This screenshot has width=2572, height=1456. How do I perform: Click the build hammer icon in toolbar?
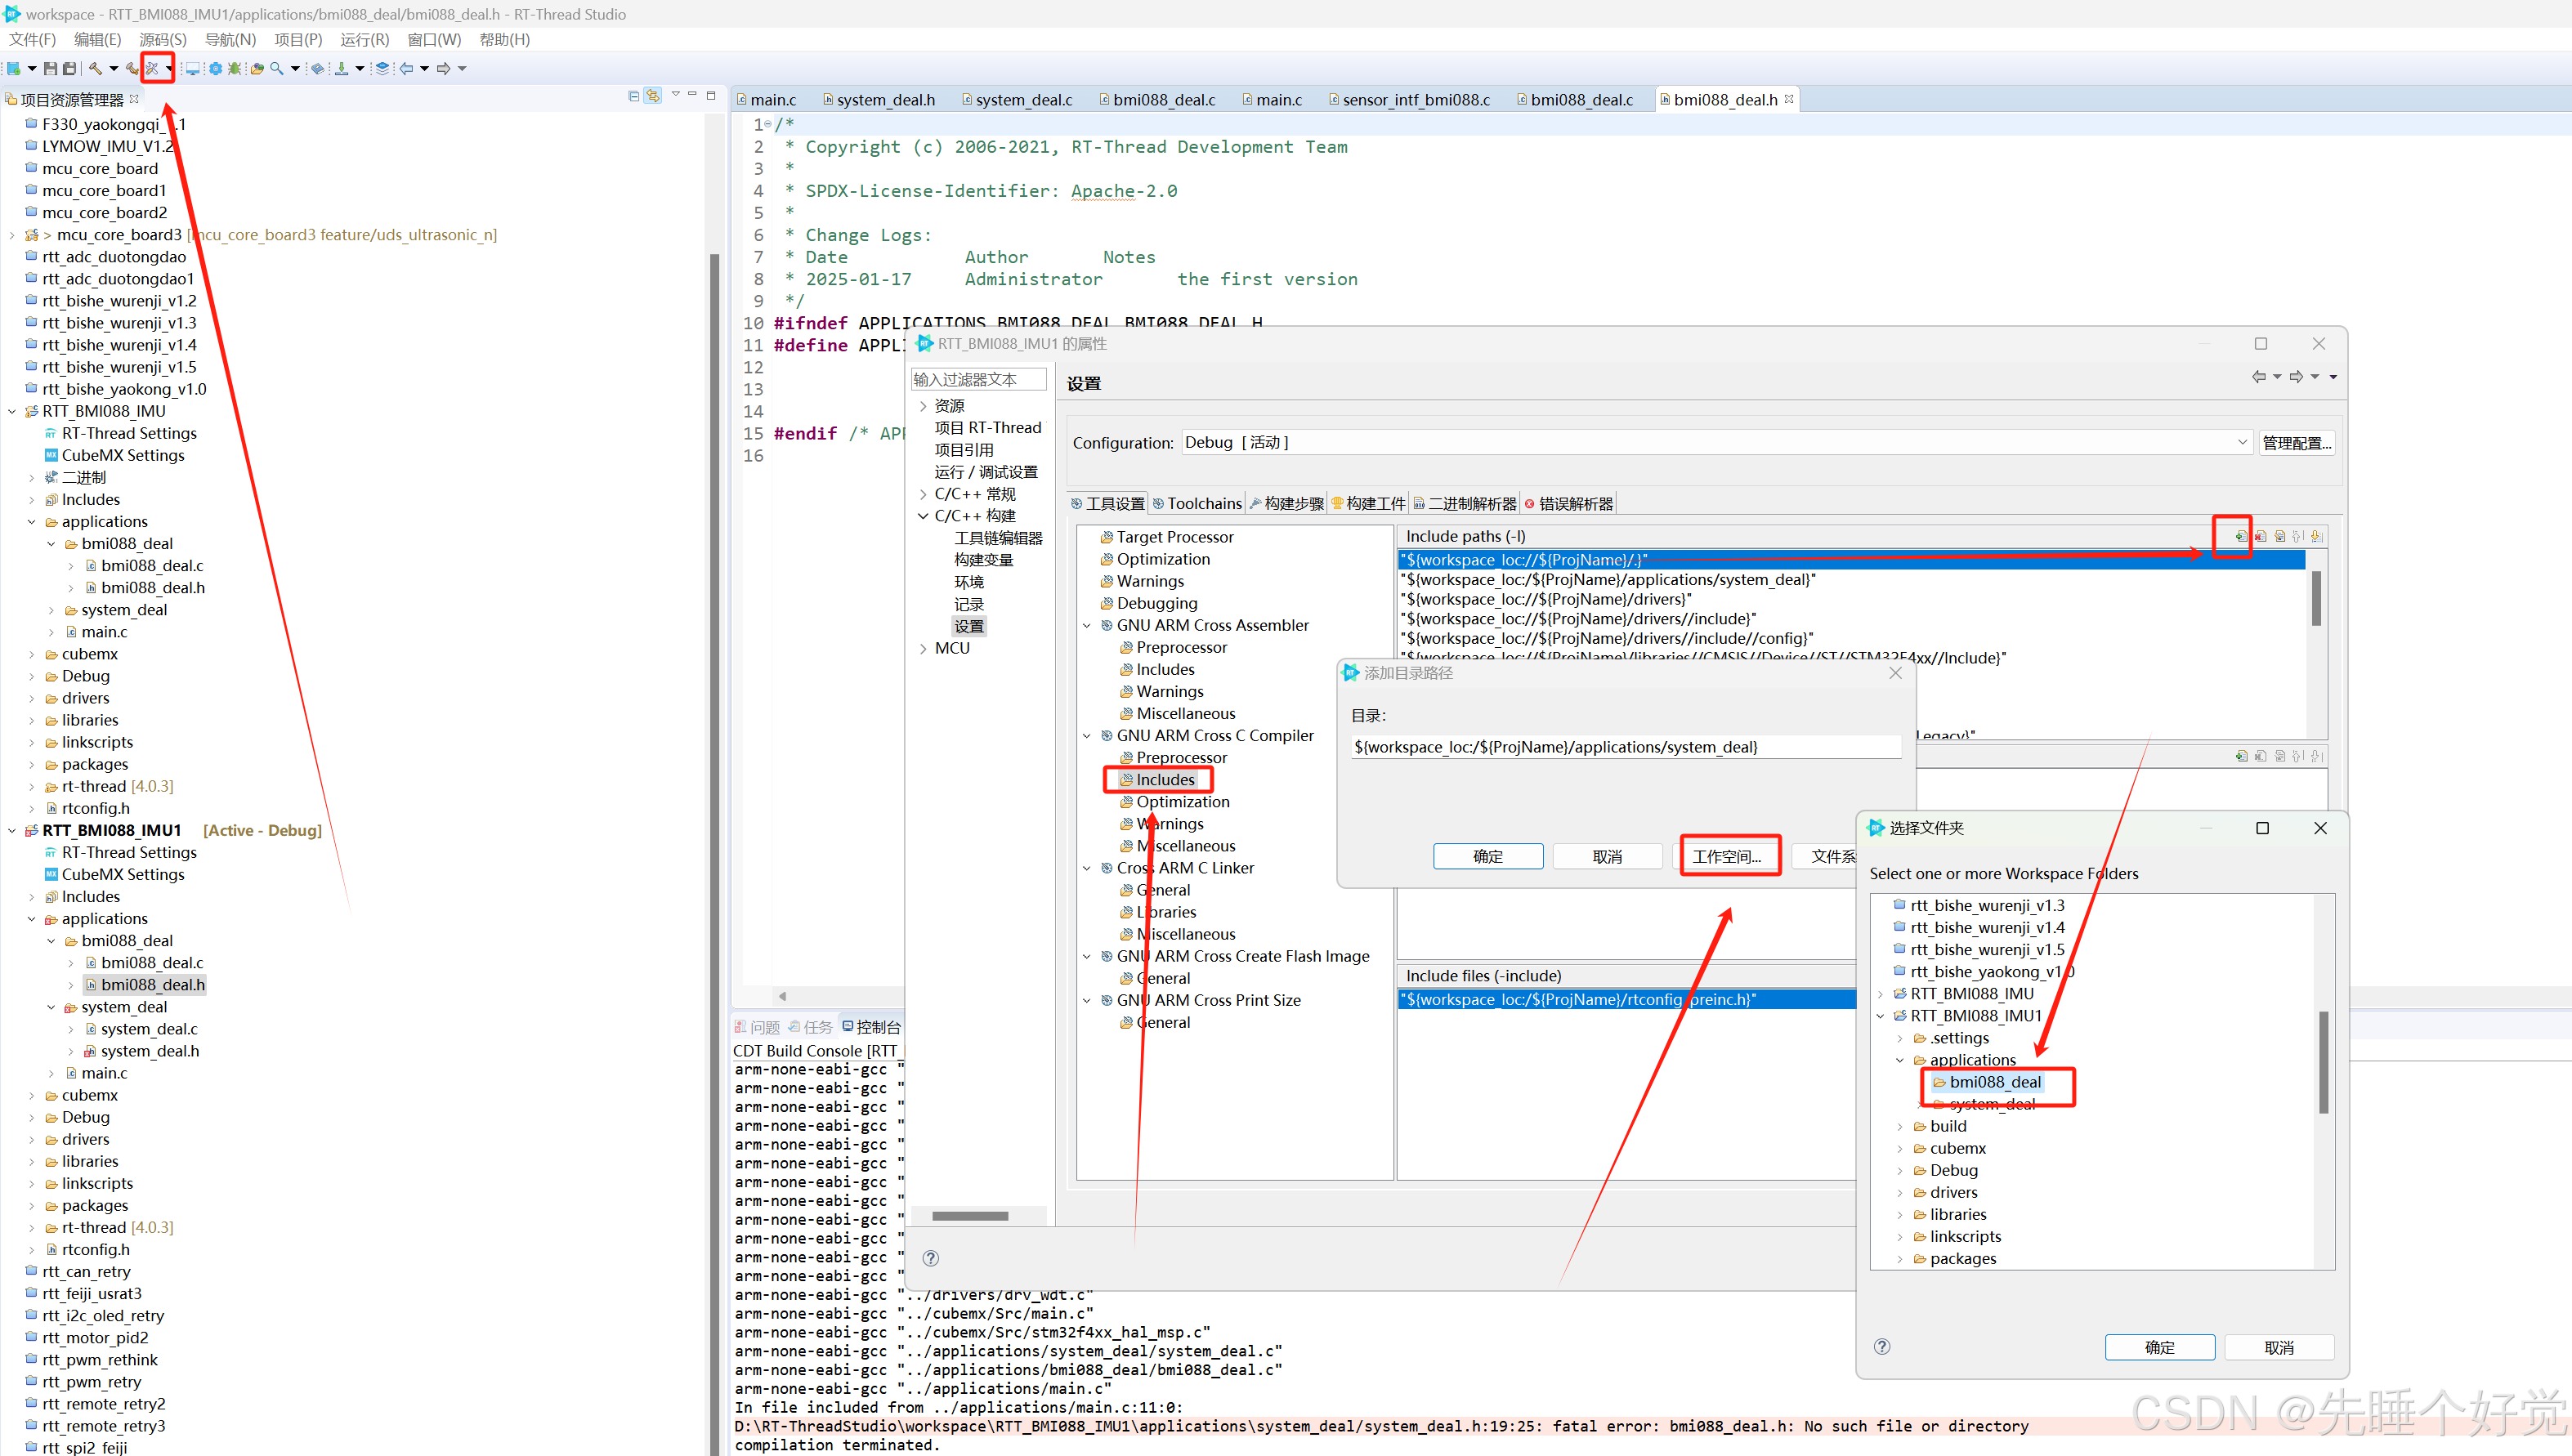(95, 68)
